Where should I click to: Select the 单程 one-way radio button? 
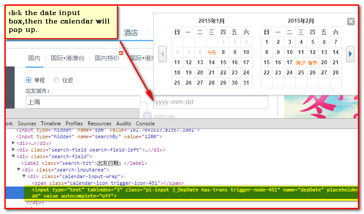tap(29, 80)
